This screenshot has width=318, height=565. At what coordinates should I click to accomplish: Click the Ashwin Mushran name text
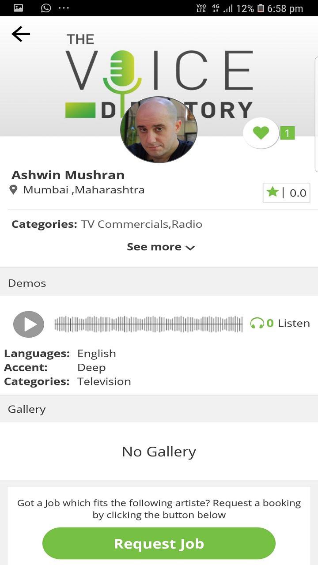tap(68, 175)
